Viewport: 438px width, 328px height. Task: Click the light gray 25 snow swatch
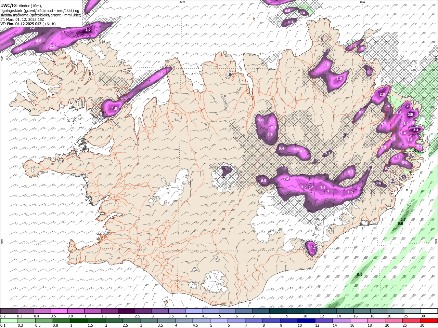[x=412, y=311]
